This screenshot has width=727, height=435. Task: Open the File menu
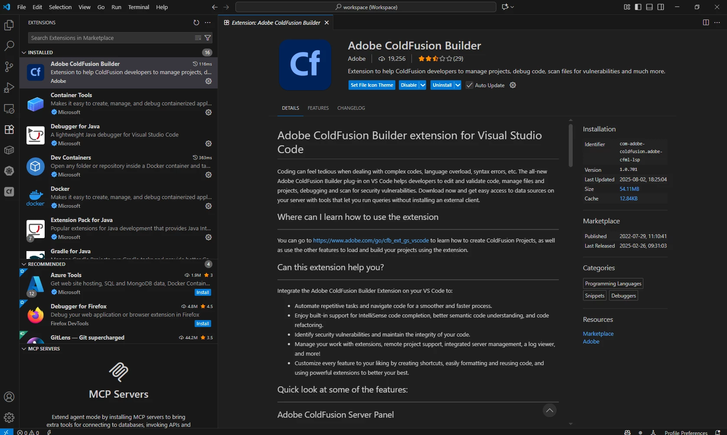coord(21,7)
